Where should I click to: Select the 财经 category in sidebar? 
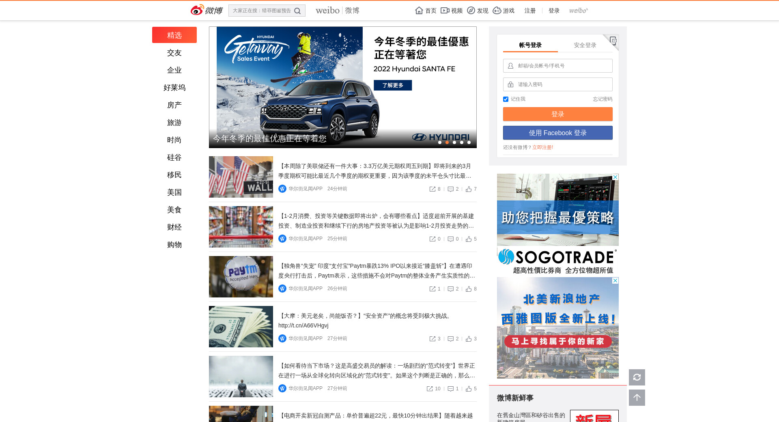174,227
